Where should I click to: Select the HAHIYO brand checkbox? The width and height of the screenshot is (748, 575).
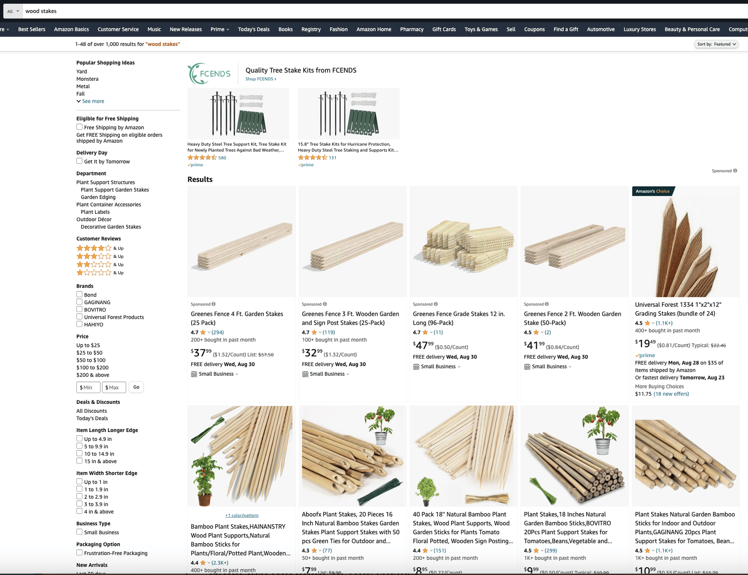[79, 324]
